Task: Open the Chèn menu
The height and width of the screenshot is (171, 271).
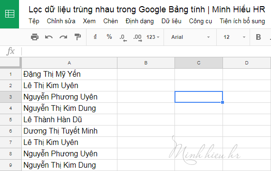Action: point(111,21)
